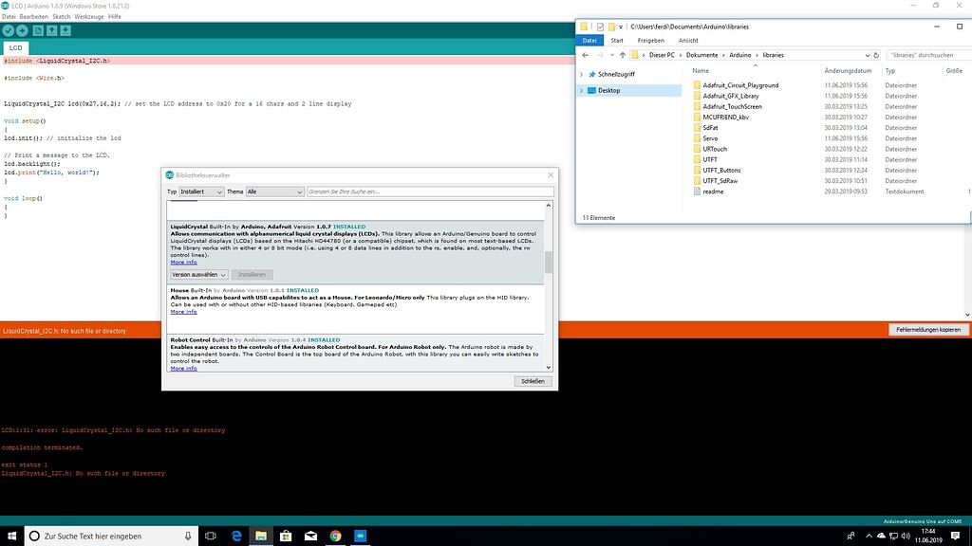The image size is (972, 546).
Task: Open the Explorer Freigeben ribbon tab
Action: click(x=651, y=40)
